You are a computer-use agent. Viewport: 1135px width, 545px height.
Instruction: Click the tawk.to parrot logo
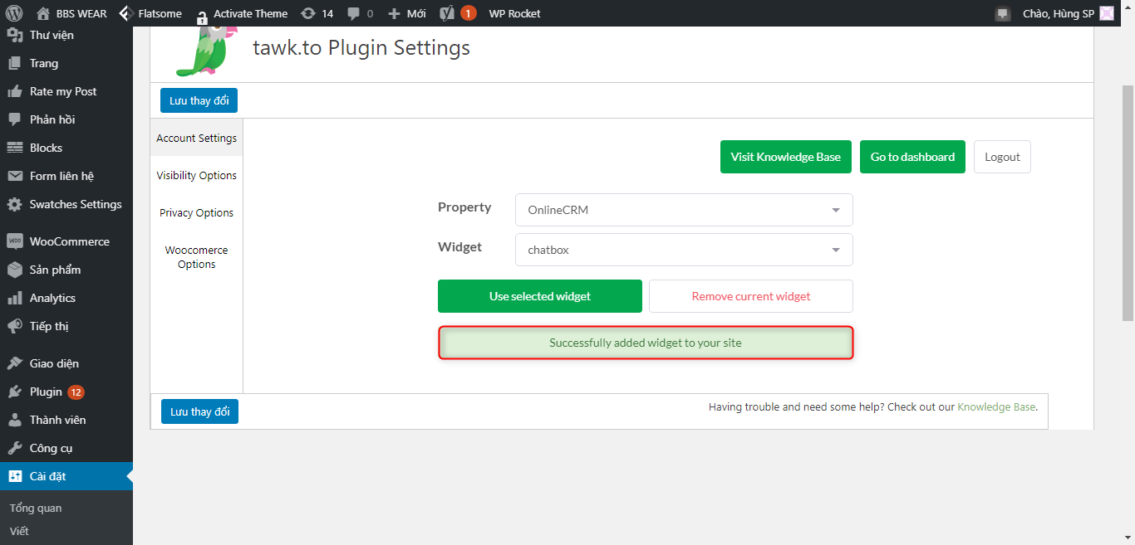point(206,50)
